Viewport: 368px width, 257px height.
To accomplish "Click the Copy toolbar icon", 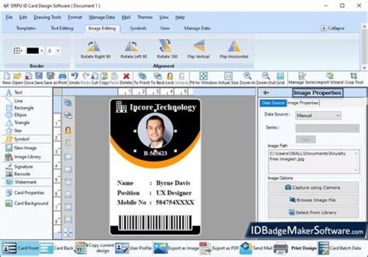I will tap(104, 76).
